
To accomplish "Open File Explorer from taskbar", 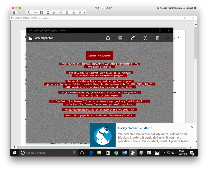I will [99, 153].
